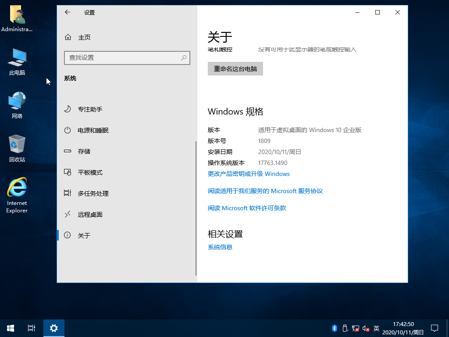Open 远程桌面 settings page
Viewport: 449px width, 337px height.
pos(127,214)
